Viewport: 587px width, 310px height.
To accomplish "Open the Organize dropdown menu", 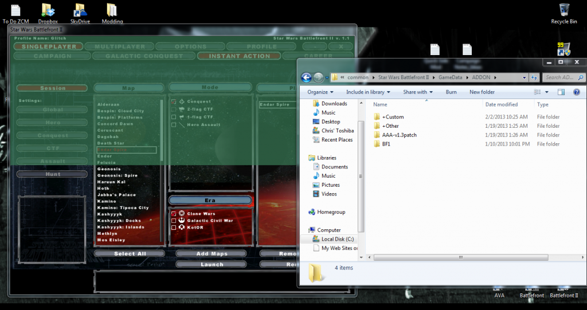I will coord(320,92).
